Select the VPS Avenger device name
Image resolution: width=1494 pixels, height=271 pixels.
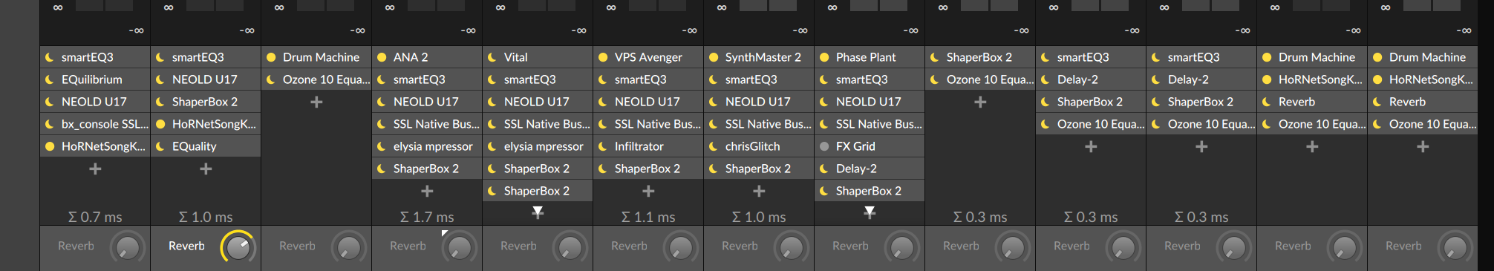(648, 57)
